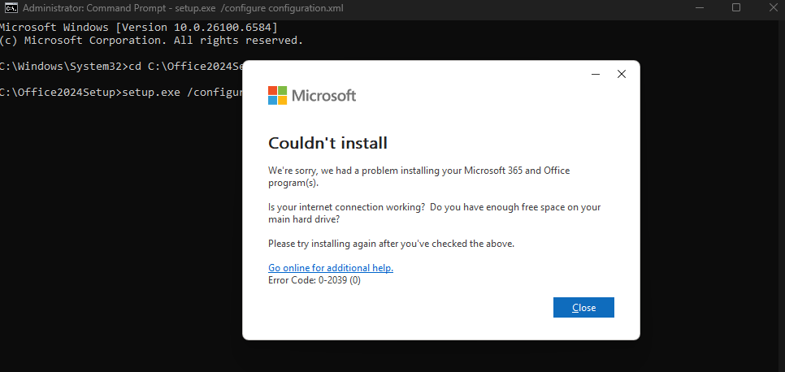Screen dimensions: 785x372
Task: Click the Error Code 0-2039 text
Action: [314, 280]
